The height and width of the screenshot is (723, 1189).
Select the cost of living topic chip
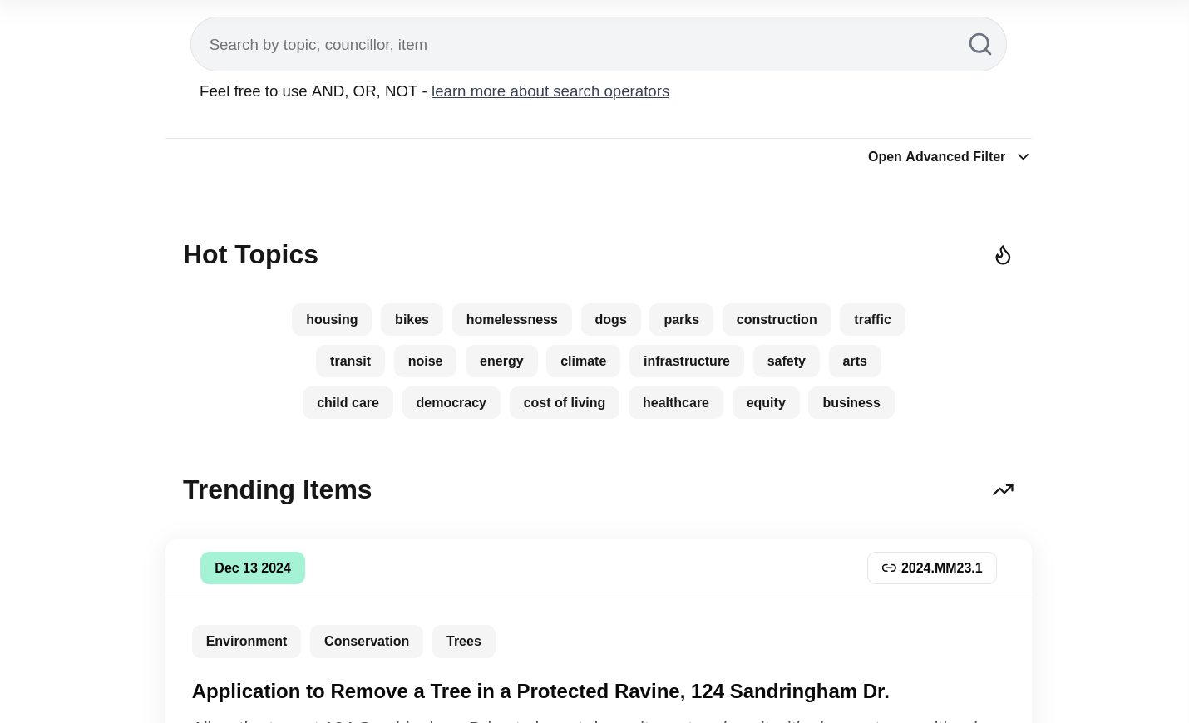coord(564,402)
